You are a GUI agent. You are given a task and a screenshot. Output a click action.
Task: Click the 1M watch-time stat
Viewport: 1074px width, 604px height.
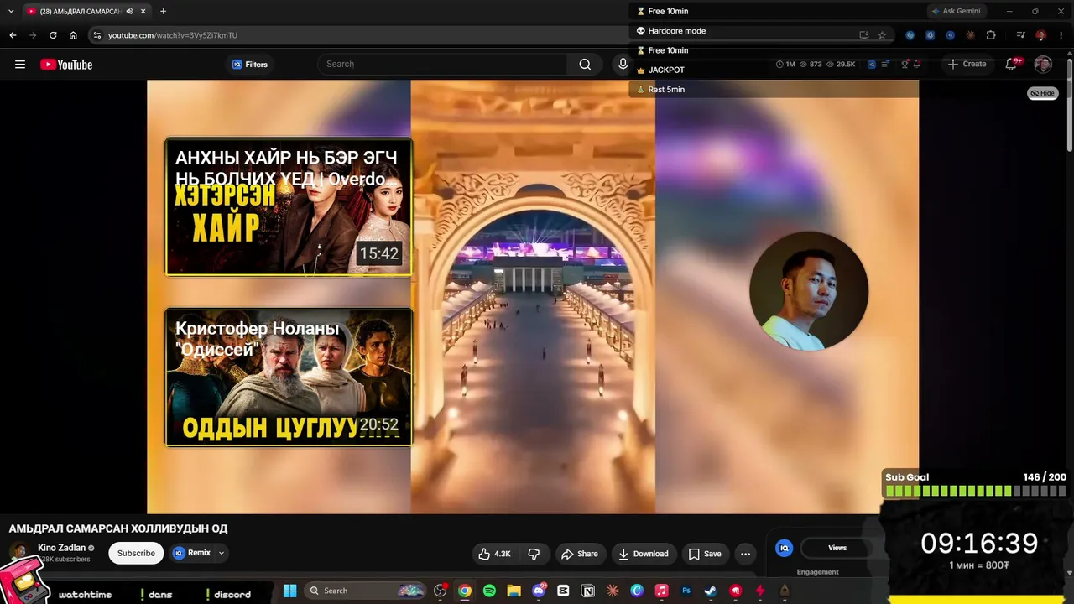(x=785, y=65)
